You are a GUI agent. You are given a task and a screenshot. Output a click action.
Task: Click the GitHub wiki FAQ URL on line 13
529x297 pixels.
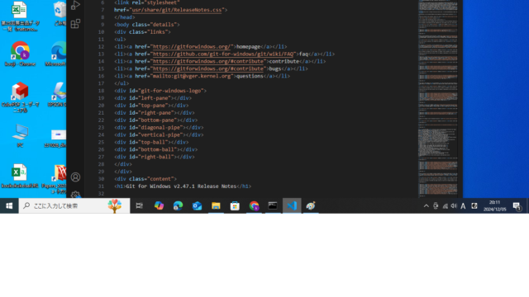223,54
